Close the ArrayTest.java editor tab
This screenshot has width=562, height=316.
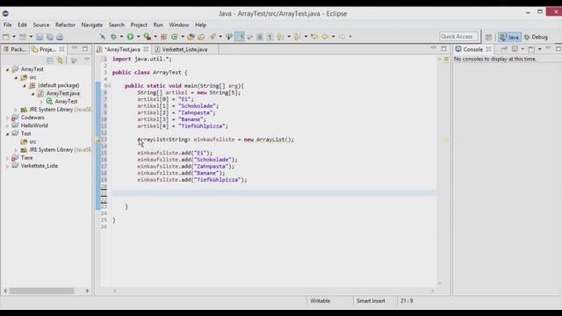(146, 49)
